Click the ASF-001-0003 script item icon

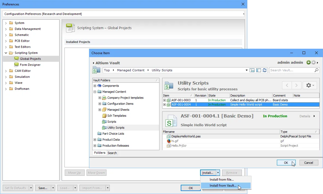pyautogui.click(x=169, y=100)
